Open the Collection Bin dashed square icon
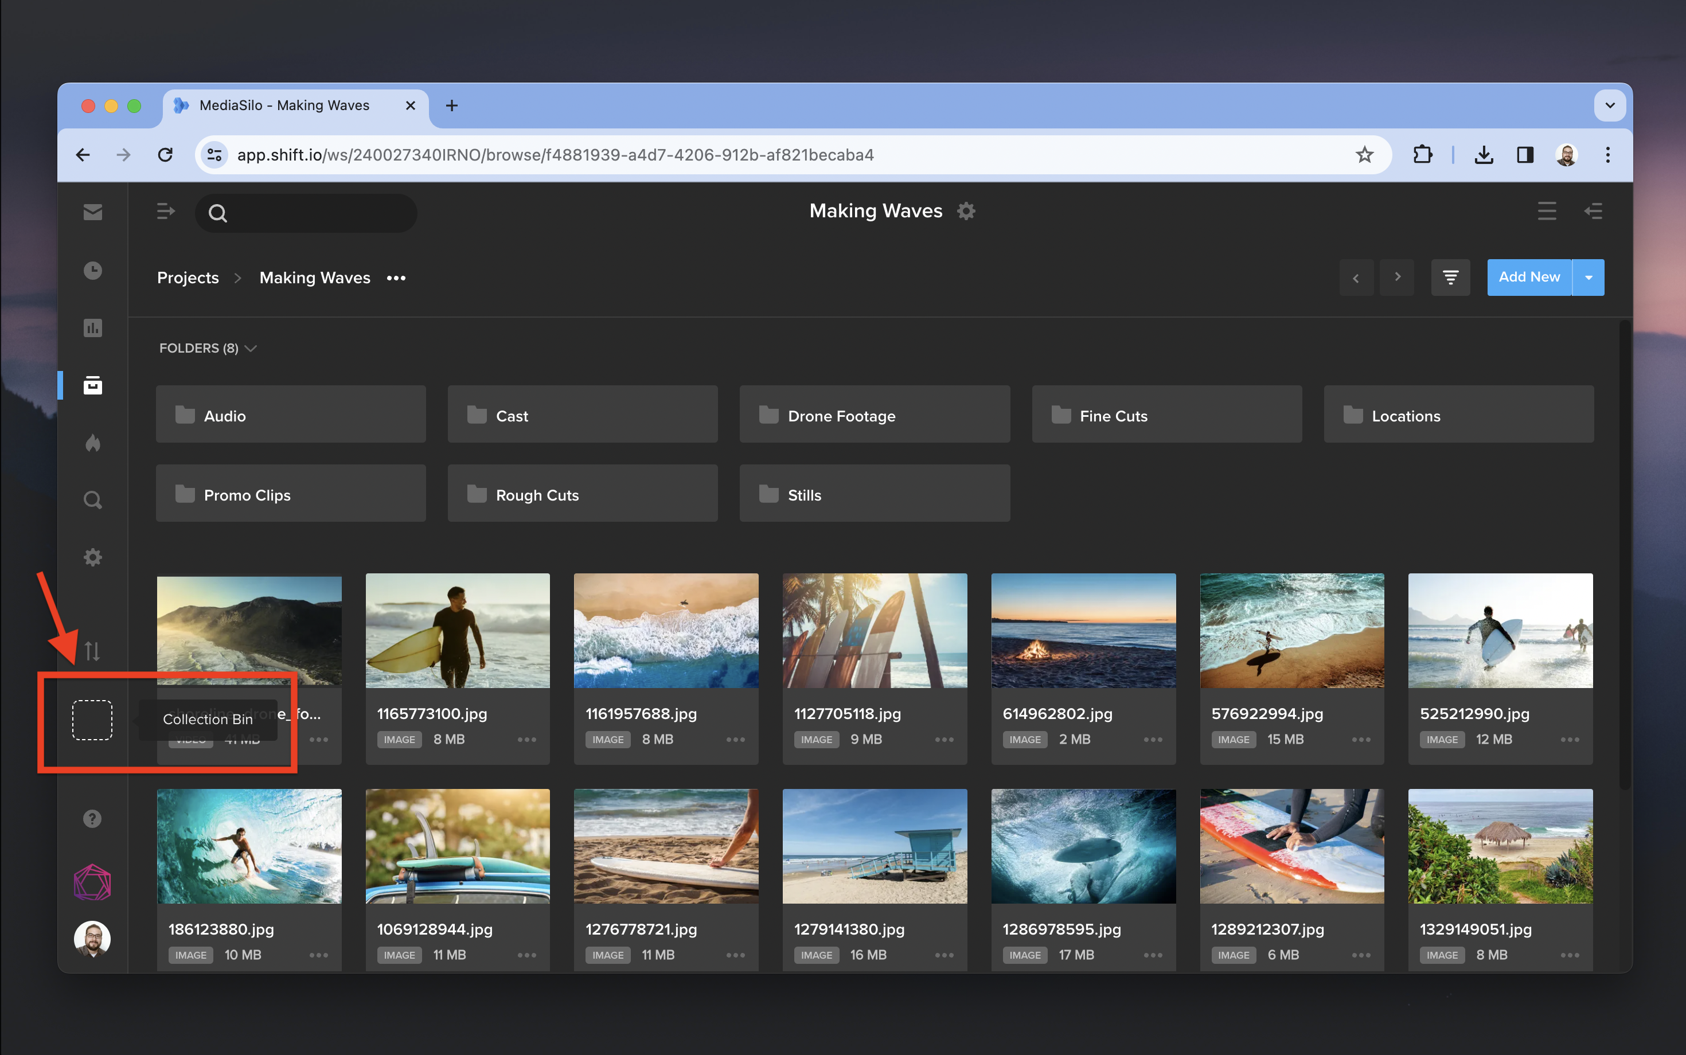 (x=92, y=720)
